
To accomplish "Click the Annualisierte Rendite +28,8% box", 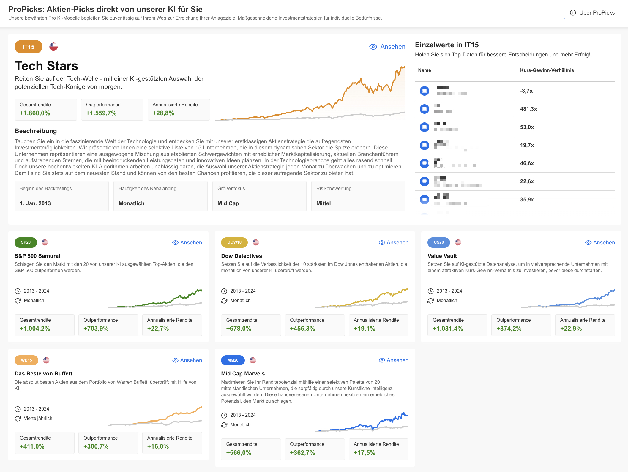I will pos(179,110).
